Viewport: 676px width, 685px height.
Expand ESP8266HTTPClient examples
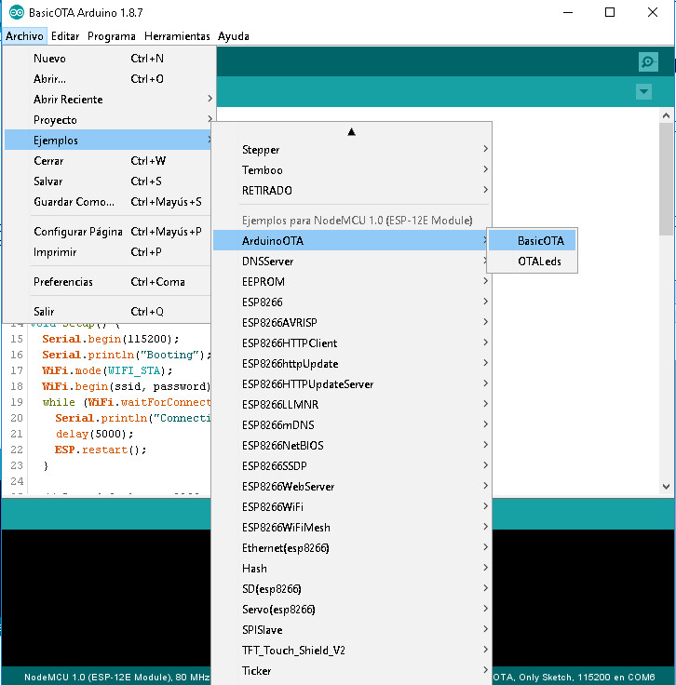(351, 343)
